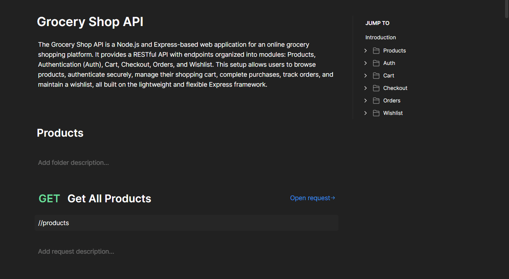Image resolution: width=509 pixels, height=279 pixels.
Task: Click the Get All Products heading
Action: [x=109, y=198]
